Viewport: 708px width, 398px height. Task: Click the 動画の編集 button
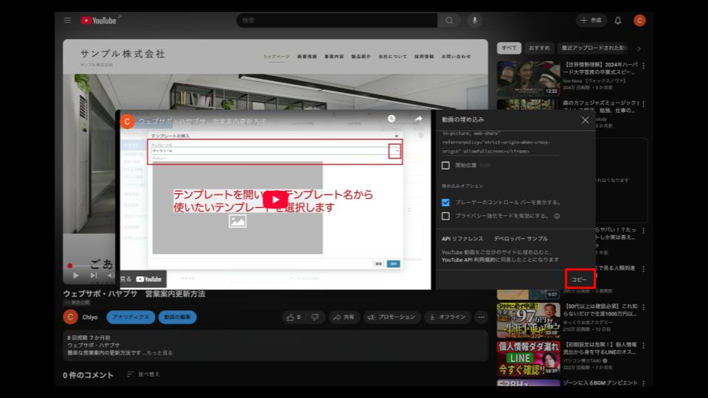177,317
